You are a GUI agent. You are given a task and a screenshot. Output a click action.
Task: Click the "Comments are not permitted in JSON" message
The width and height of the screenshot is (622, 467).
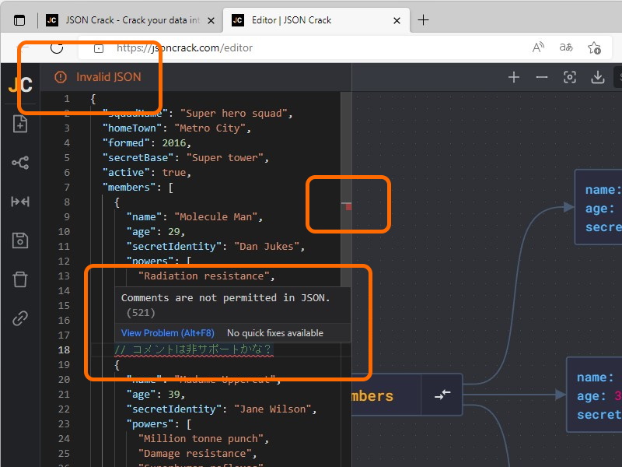coord(225,298)
